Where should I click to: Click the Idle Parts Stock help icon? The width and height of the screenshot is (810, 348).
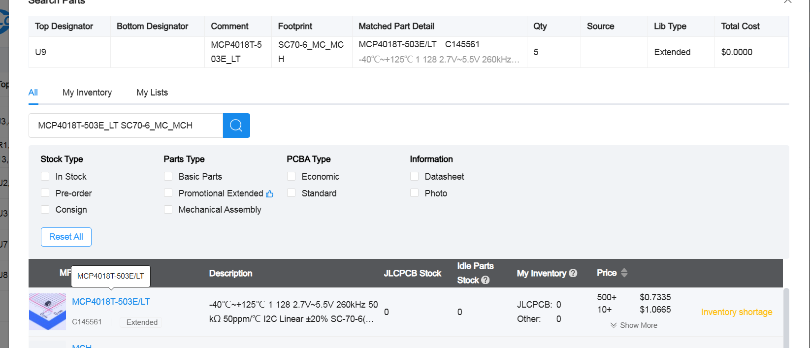pyautogui.click(x=486, y=280)
